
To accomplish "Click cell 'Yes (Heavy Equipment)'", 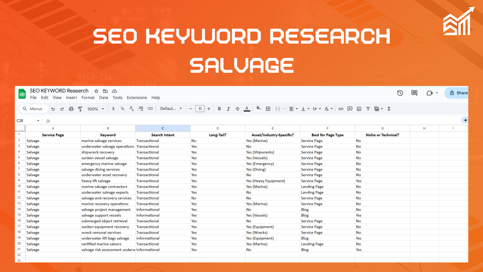I will coord(273,181).
